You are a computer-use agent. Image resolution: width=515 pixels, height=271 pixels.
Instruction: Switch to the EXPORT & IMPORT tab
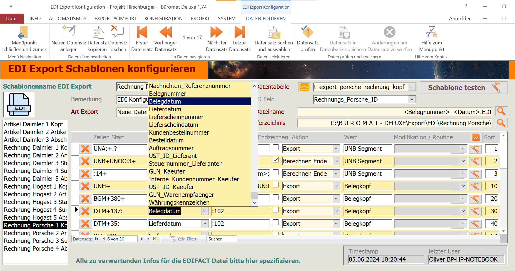click(x=115, y=19)
